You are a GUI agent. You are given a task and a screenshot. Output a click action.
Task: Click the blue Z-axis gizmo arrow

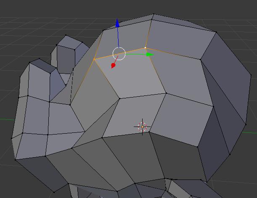point(117,23)
